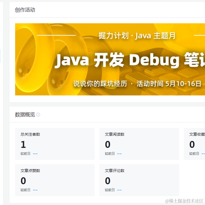
Task: Select the 文章阅读数 stat card
Action: point(139,144)
